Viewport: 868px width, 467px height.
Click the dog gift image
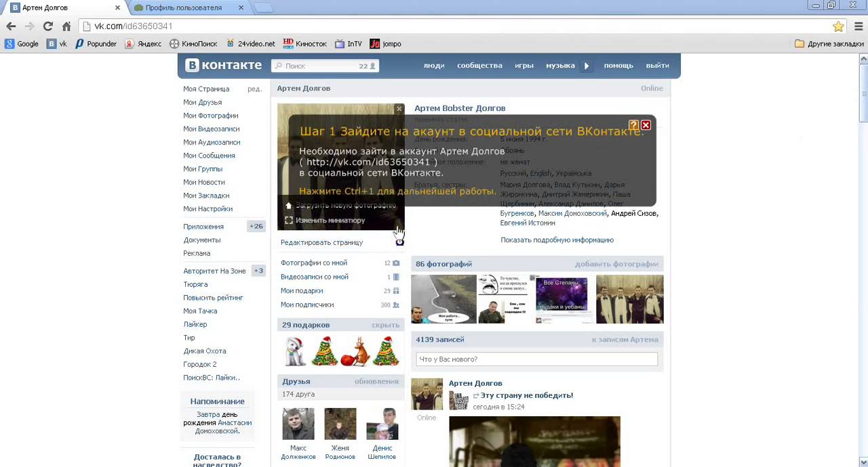click(295, 351)
